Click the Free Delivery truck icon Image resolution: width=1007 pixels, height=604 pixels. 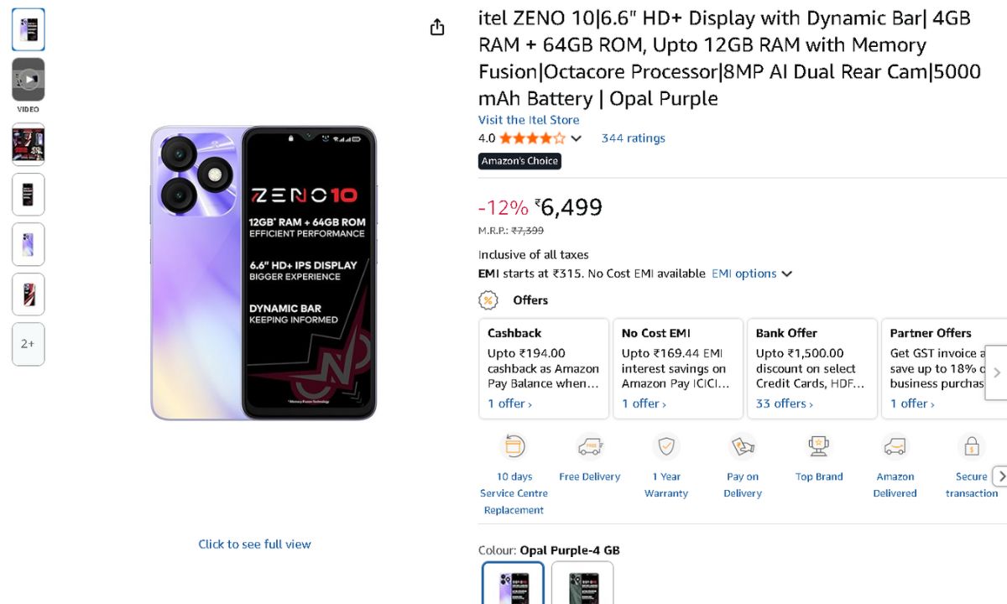(590, 446)
